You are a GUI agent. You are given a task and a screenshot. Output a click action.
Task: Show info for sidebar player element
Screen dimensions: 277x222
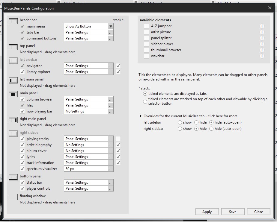(x=262, y=44)
